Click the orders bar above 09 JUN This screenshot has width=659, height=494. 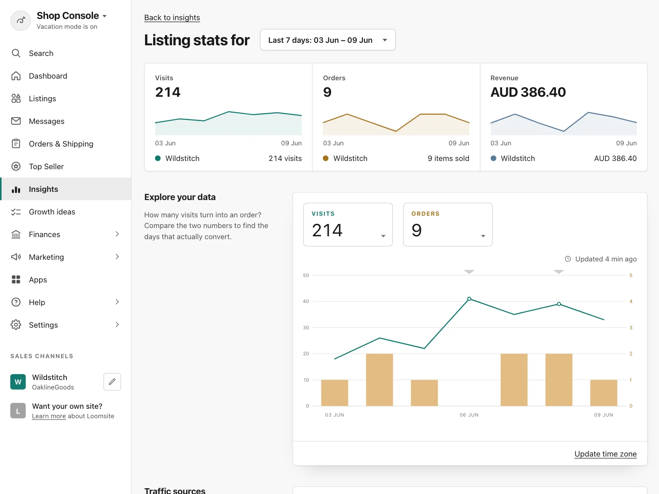tap(604, 393)
